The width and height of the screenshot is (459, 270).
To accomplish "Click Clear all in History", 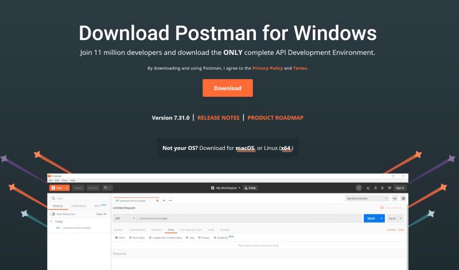I will [102, 214].
